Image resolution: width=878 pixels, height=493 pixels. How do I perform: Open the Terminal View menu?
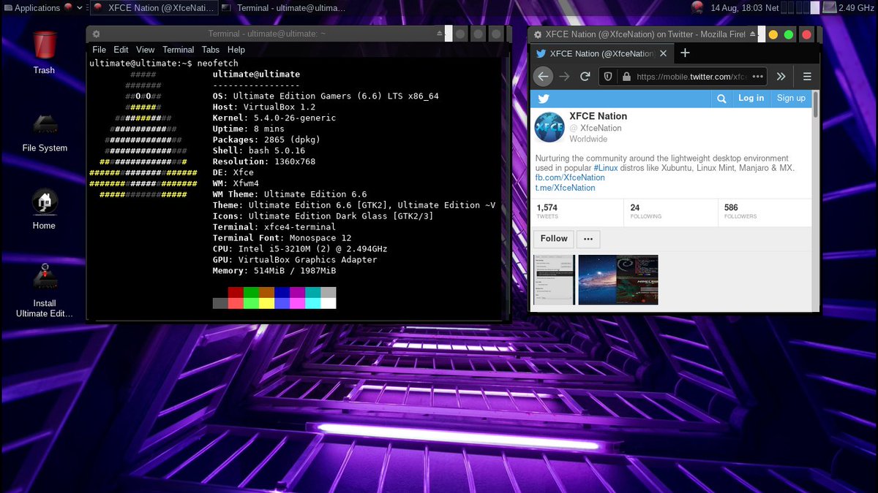pyautogui.click(x=146, y=50)
